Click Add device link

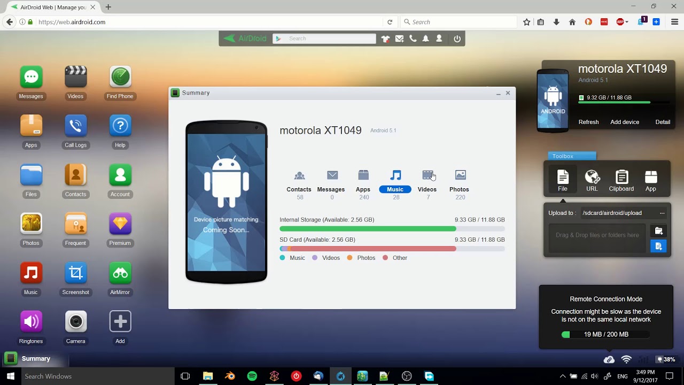click(x=625, y=122)
